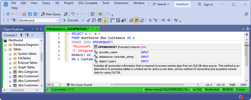The image size is (251, 100).
Task: Pin the Object Explorer panel
Action: point(37,29)
